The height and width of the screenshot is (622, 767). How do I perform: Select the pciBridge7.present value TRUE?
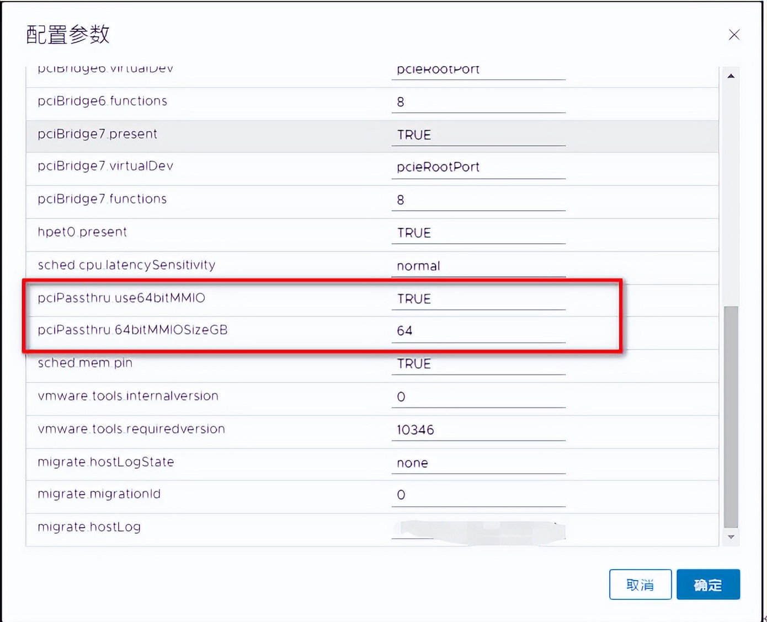[x=478, y=135]
